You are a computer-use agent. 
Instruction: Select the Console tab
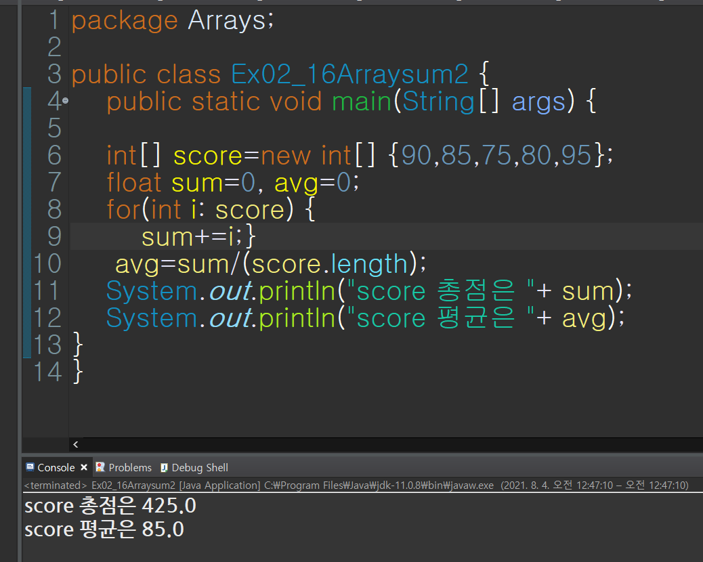click(57, 467)
